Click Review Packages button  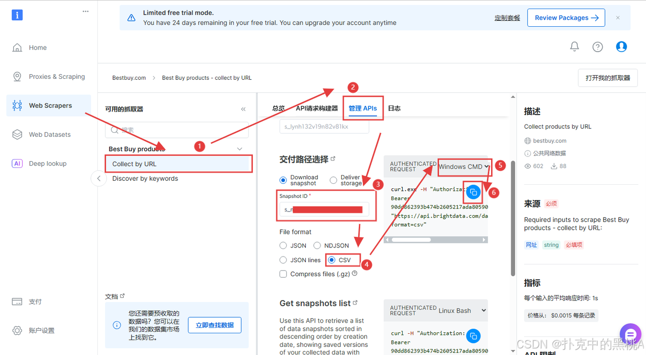(x=566, y=18)
